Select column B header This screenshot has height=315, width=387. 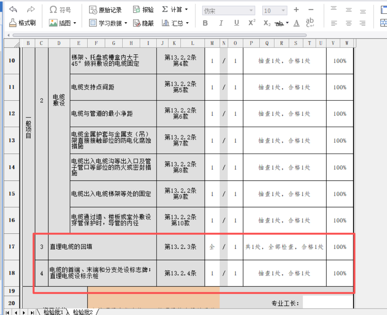click(x=28, y=43)
